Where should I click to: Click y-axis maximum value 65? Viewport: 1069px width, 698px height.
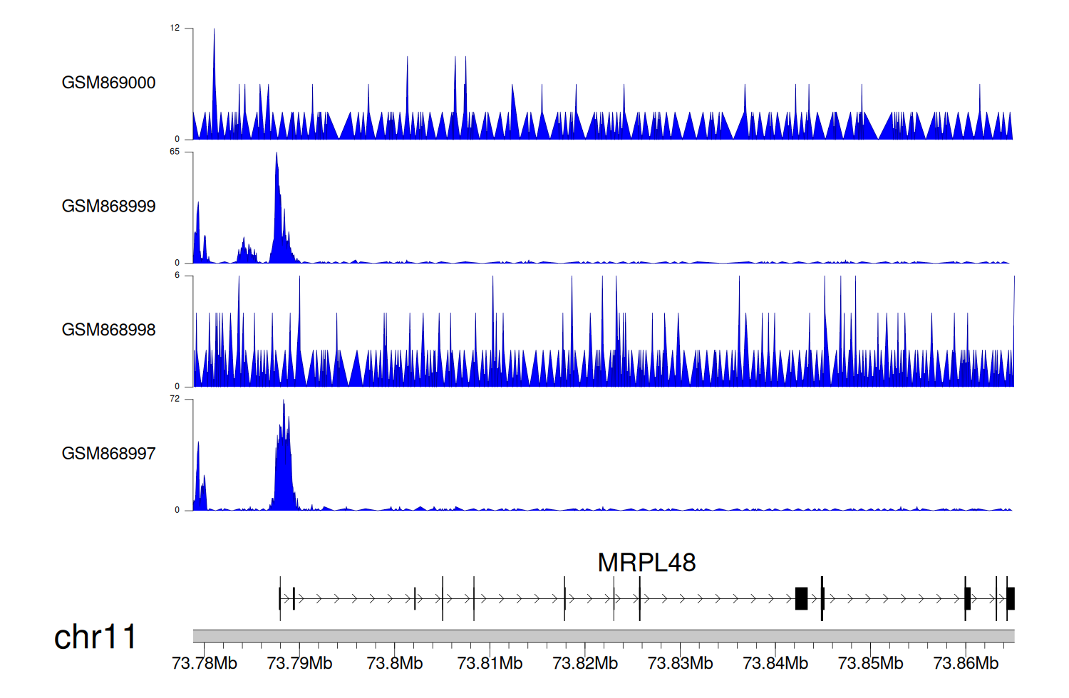pos(175,152)
